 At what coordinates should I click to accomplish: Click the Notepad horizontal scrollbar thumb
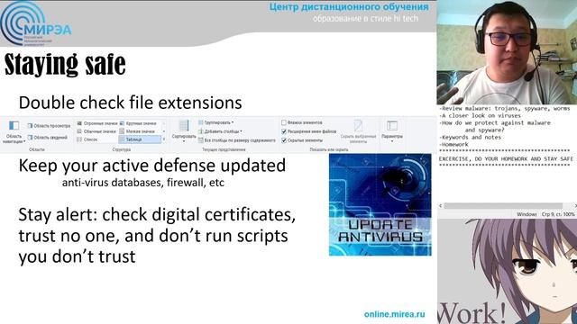pos(503,206)
